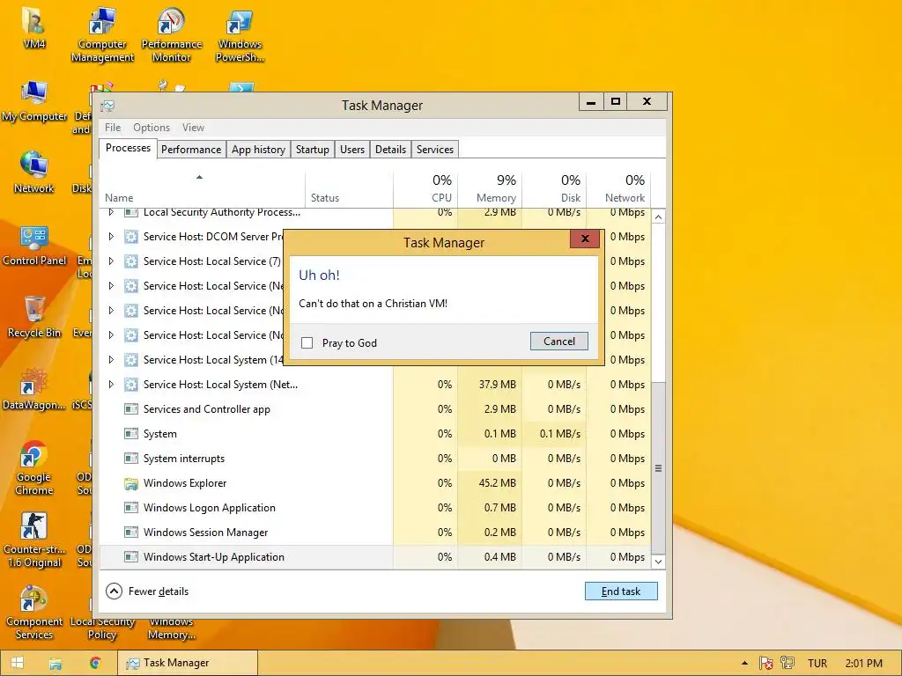Sort by the CPU column header
Viewport: 902px width, 676px height.
[x=425, y=190]
